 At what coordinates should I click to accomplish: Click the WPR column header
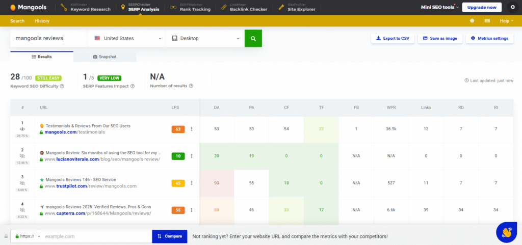coord(391,107)
